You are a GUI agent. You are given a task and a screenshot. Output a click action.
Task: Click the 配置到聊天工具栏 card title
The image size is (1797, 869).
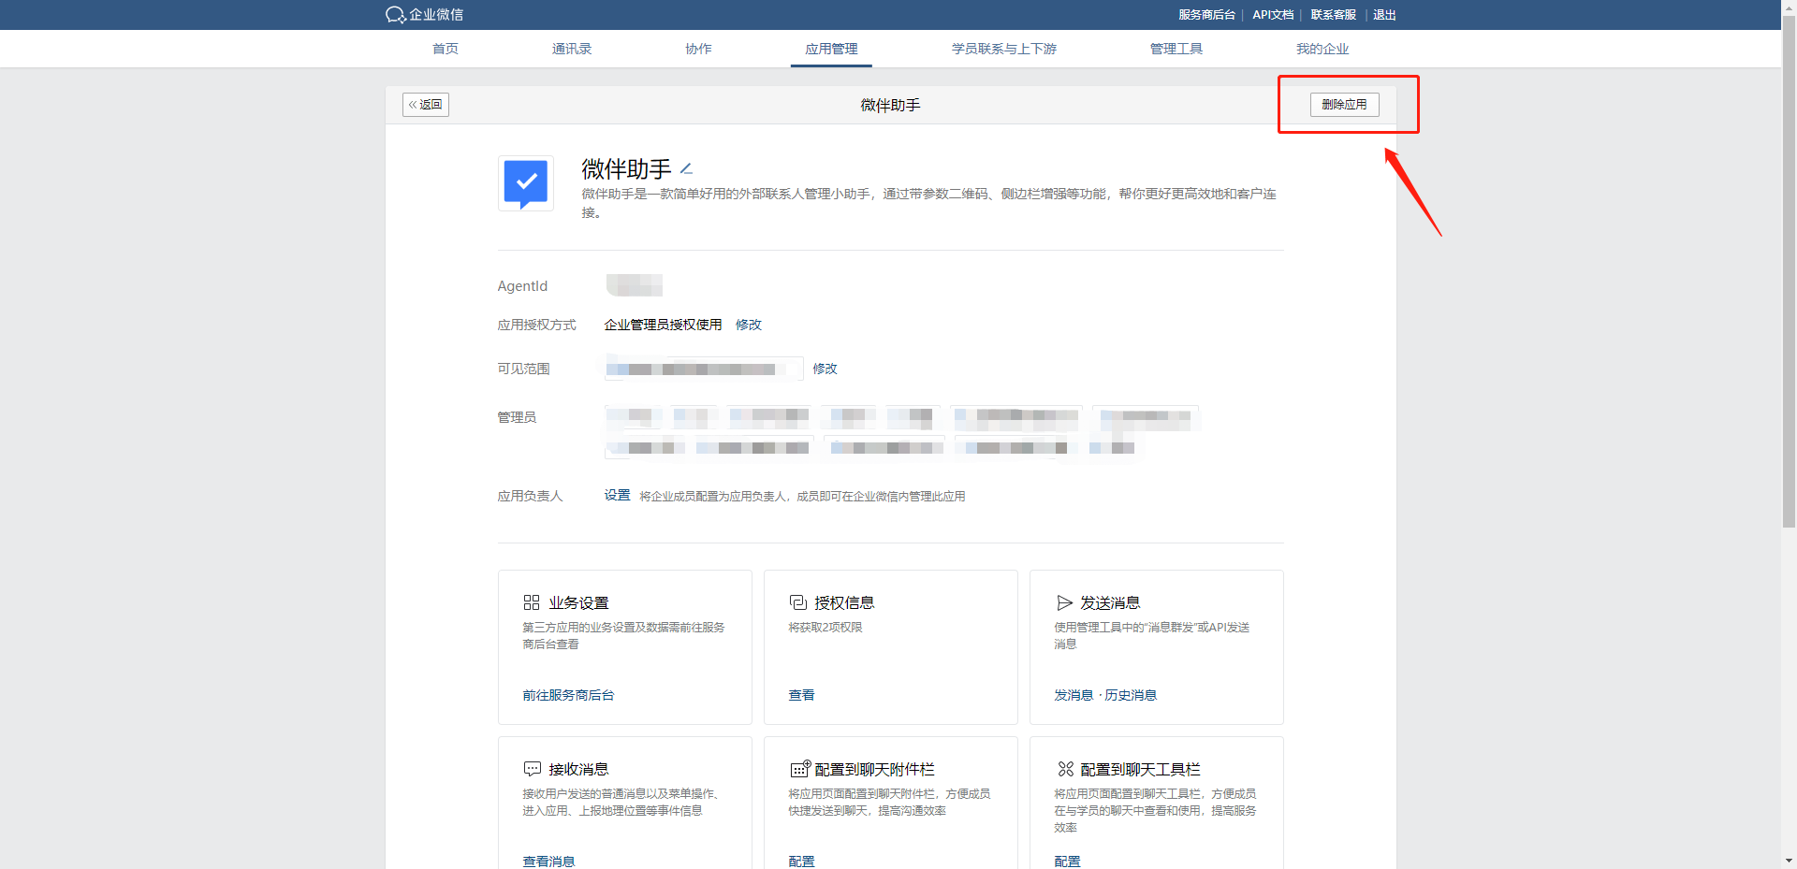pos(1140,769)
